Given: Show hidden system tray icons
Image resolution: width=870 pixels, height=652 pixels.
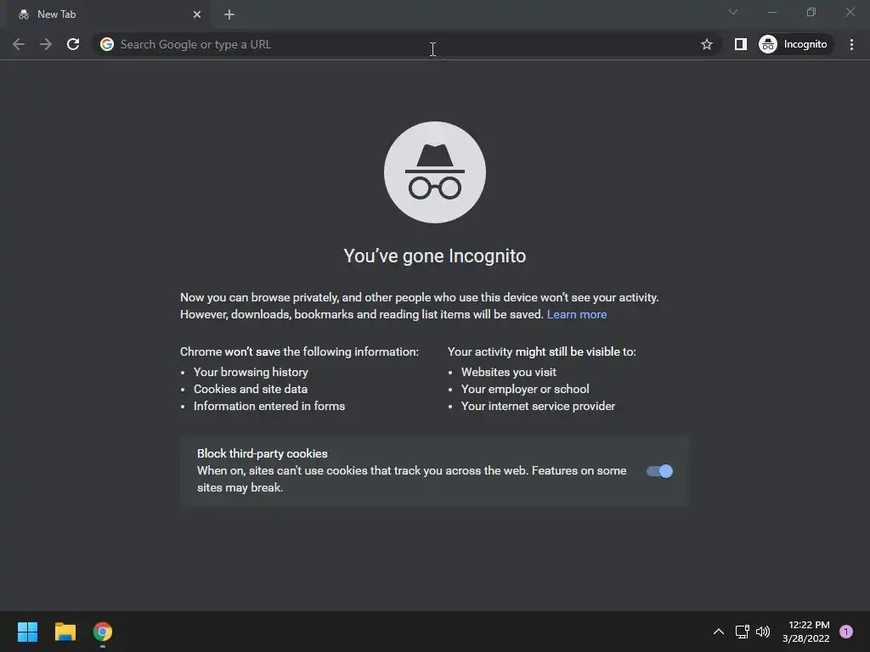Looking at the screenshot, I should tap(718, 632).
